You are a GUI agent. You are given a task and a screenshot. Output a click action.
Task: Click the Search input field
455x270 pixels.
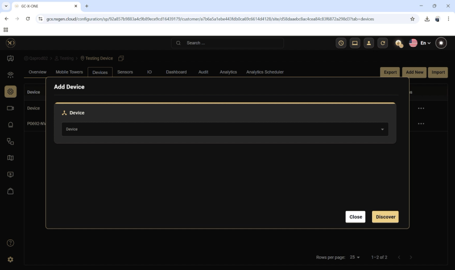tap(227, 43)
